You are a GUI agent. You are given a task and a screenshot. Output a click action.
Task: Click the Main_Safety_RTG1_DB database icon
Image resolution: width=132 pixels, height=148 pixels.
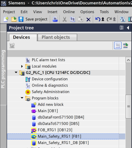[x=34, y=143]
